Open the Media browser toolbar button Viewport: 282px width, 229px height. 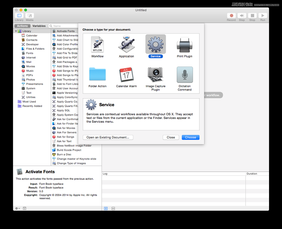(30, 15)
